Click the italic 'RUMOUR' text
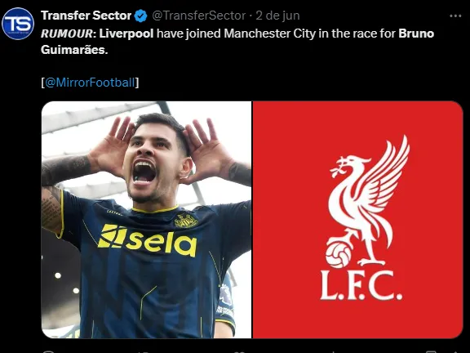 67,34
